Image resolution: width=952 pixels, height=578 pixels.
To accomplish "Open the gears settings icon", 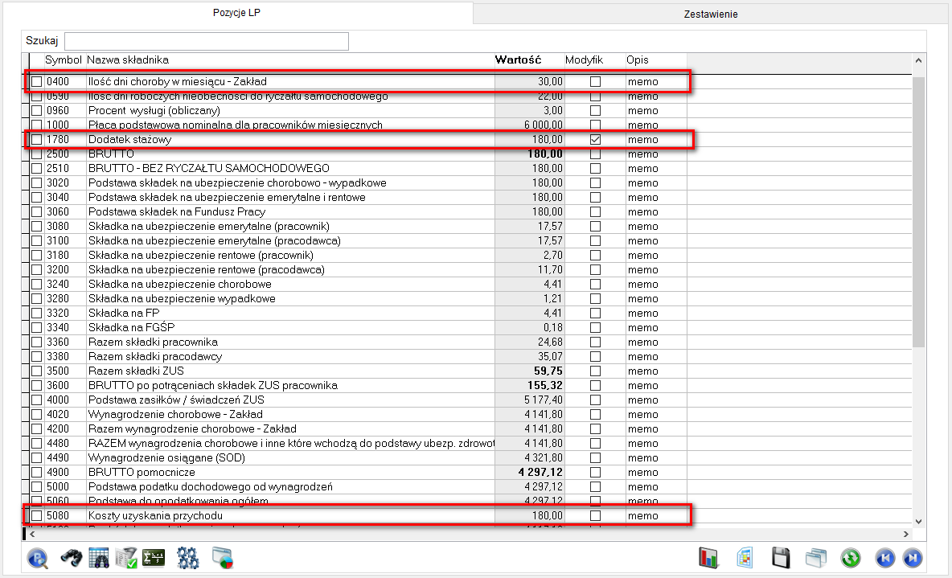I will (187, 558).
